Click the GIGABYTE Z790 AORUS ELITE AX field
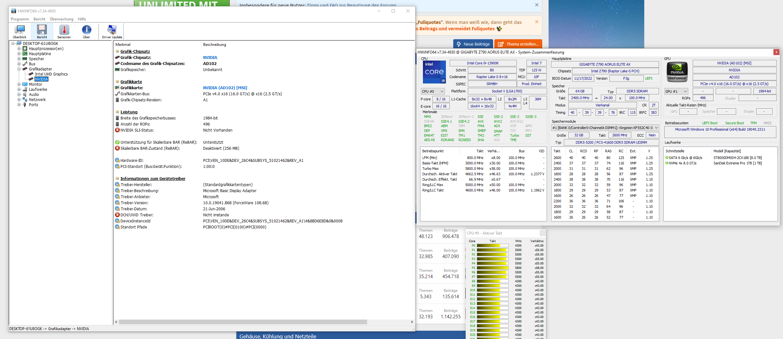 605,64
